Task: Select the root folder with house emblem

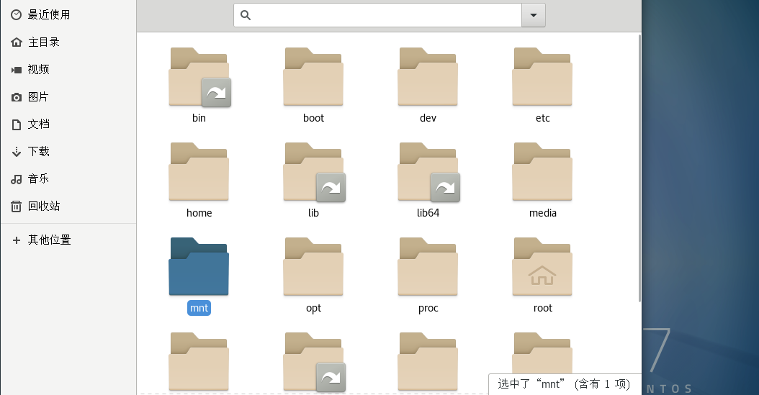Action: 542,266
